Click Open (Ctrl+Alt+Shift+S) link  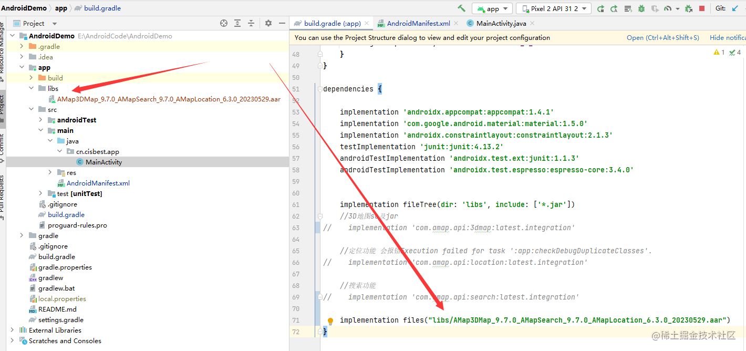[663, 37]
